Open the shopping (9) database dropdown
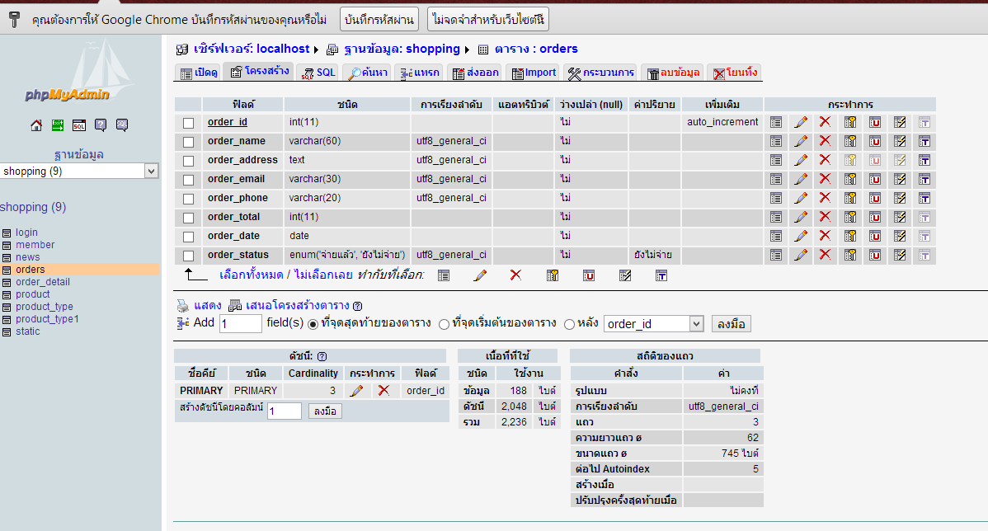The width and height of the screenshot is (988, 531). pyautogui.click(x=79, y=171)
